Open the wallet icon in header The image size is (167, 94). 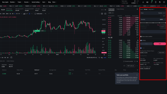(x=147, y=2)
